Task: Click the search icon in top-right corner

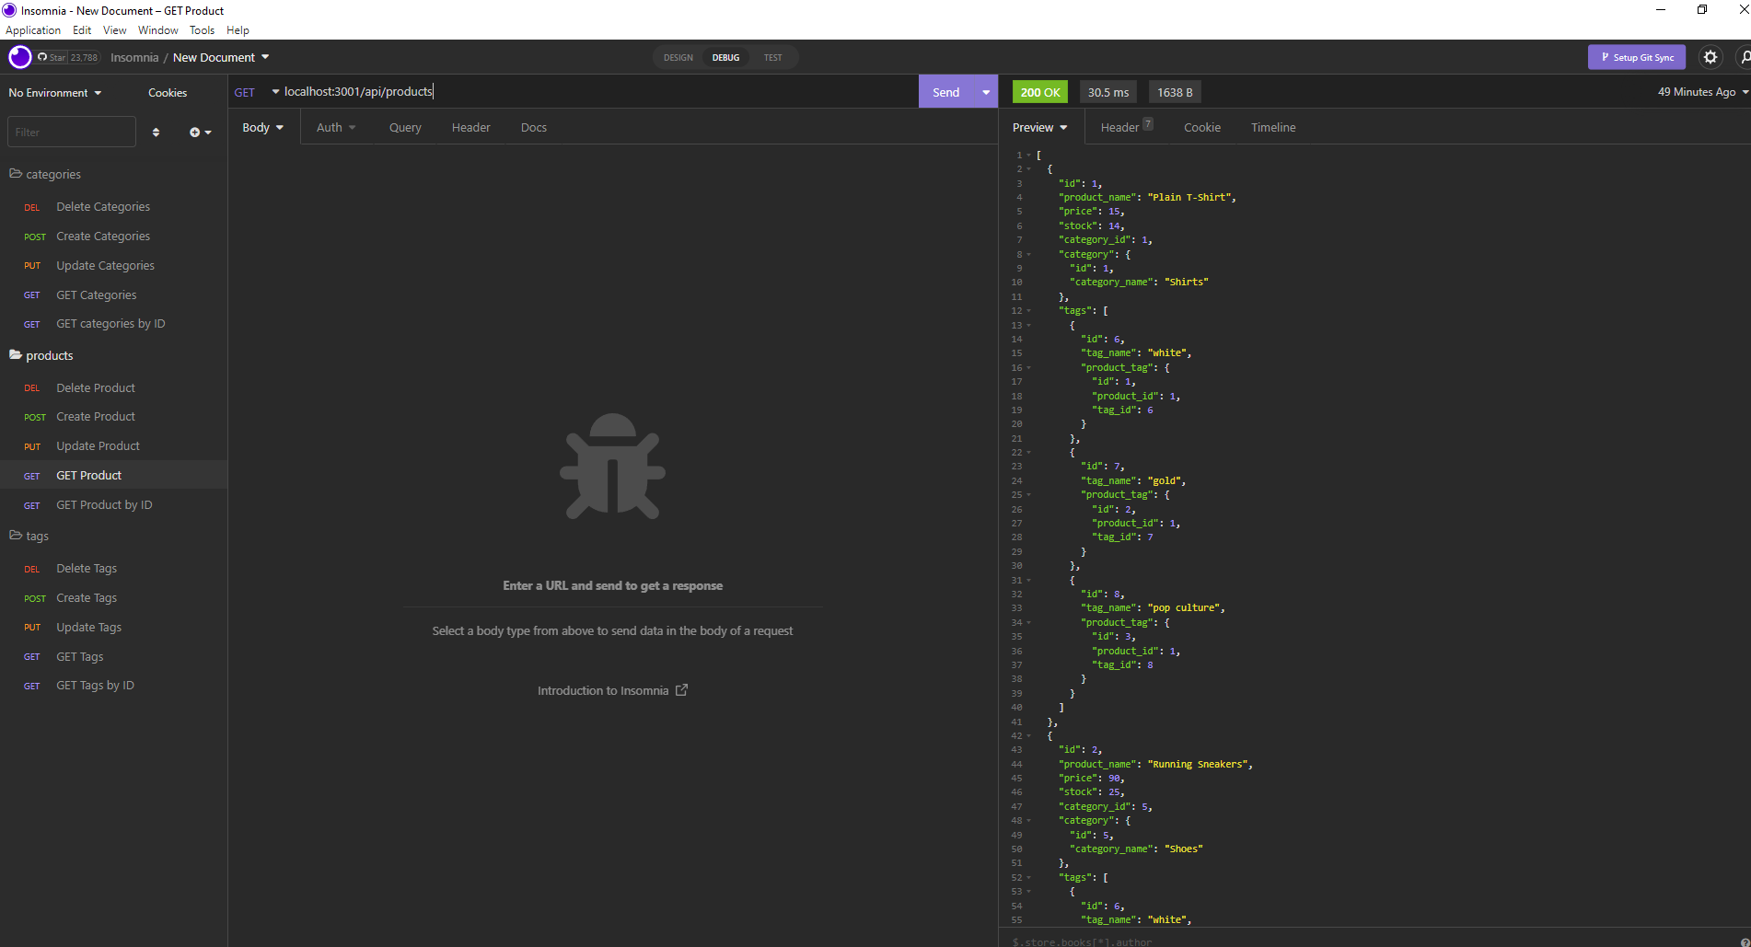Action: click(x=1744, y=57)
